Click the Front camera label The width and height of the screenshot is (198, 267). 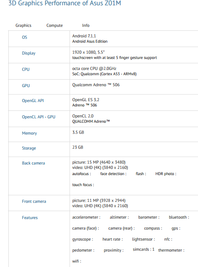pos(34,201)
